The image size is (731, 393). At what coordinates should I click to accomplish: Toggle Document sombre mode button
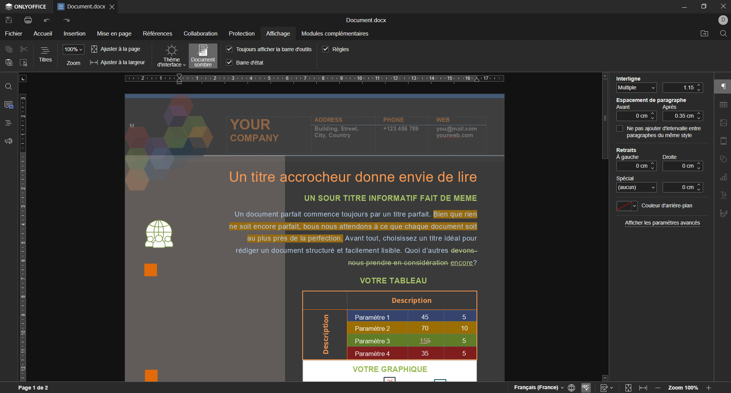[x=203, y=56]
